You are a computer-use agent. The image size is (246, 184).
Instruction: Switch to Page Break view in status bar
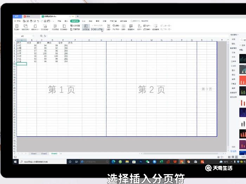click(x=233, y=157)
